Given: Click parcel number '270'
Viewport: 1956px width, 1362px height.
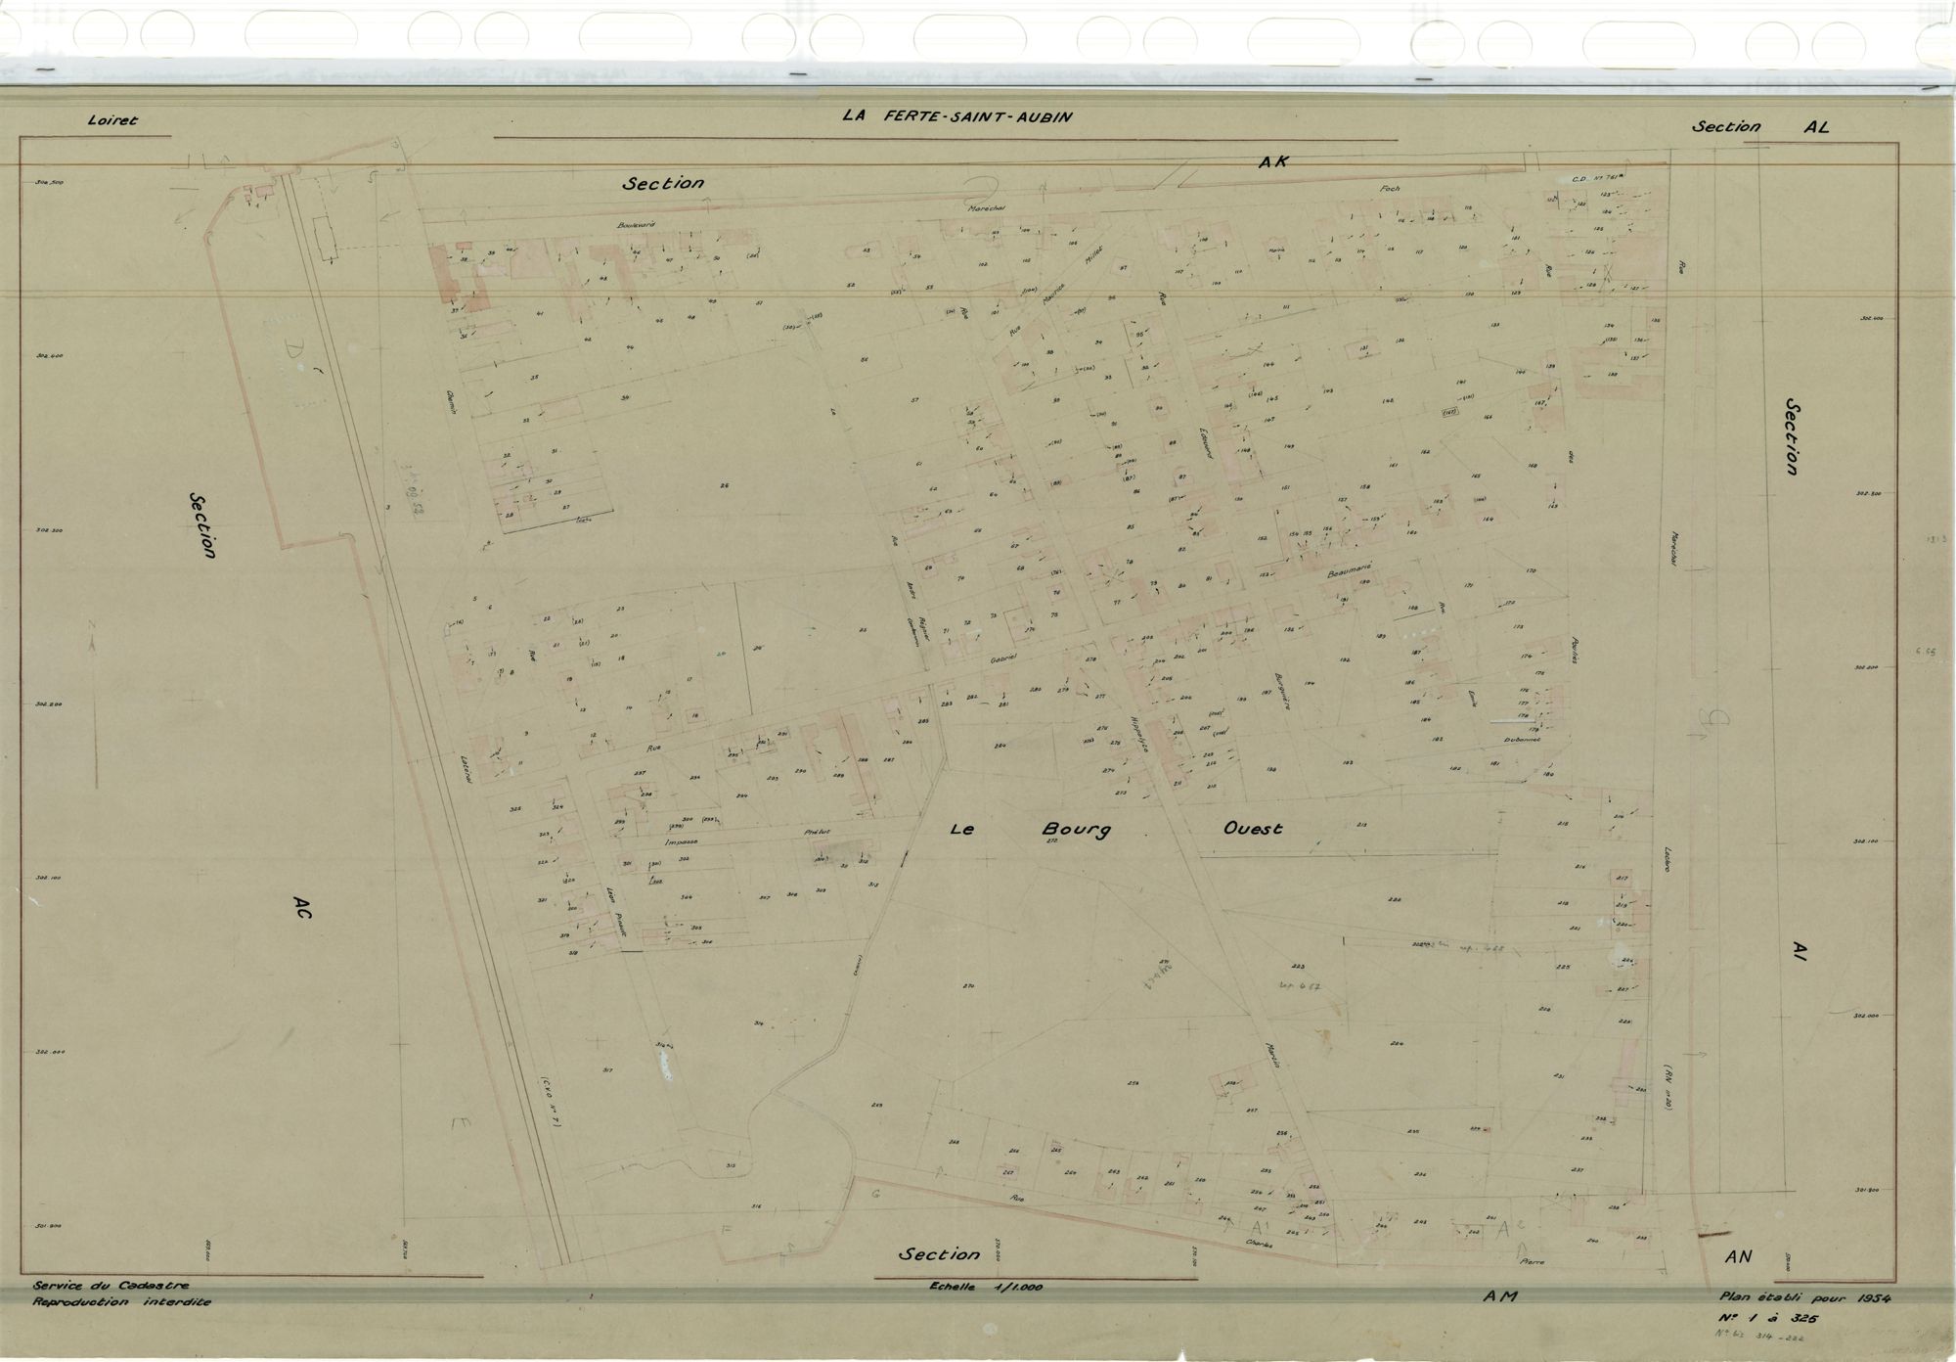Looking at the screenshot, I should [968, 984].
